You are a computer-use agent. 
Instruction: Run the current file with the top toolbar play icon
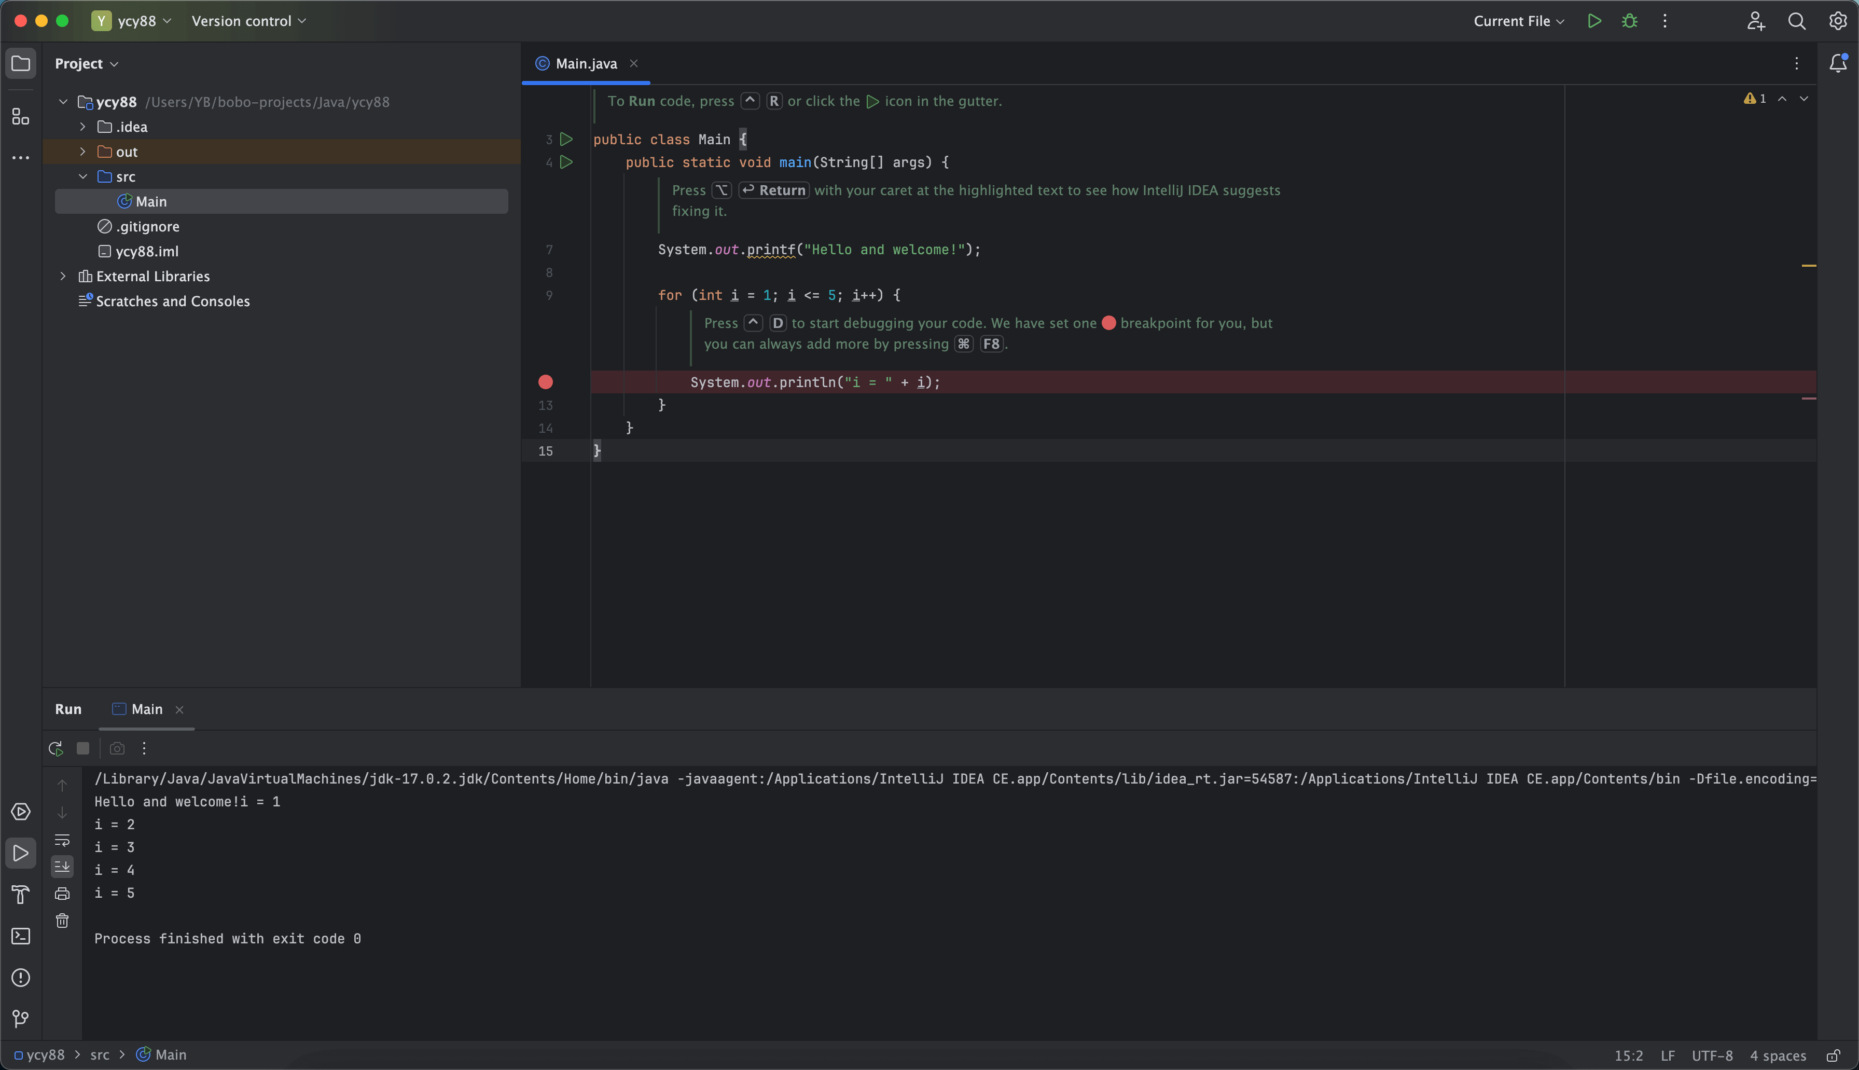(1594, 21)
